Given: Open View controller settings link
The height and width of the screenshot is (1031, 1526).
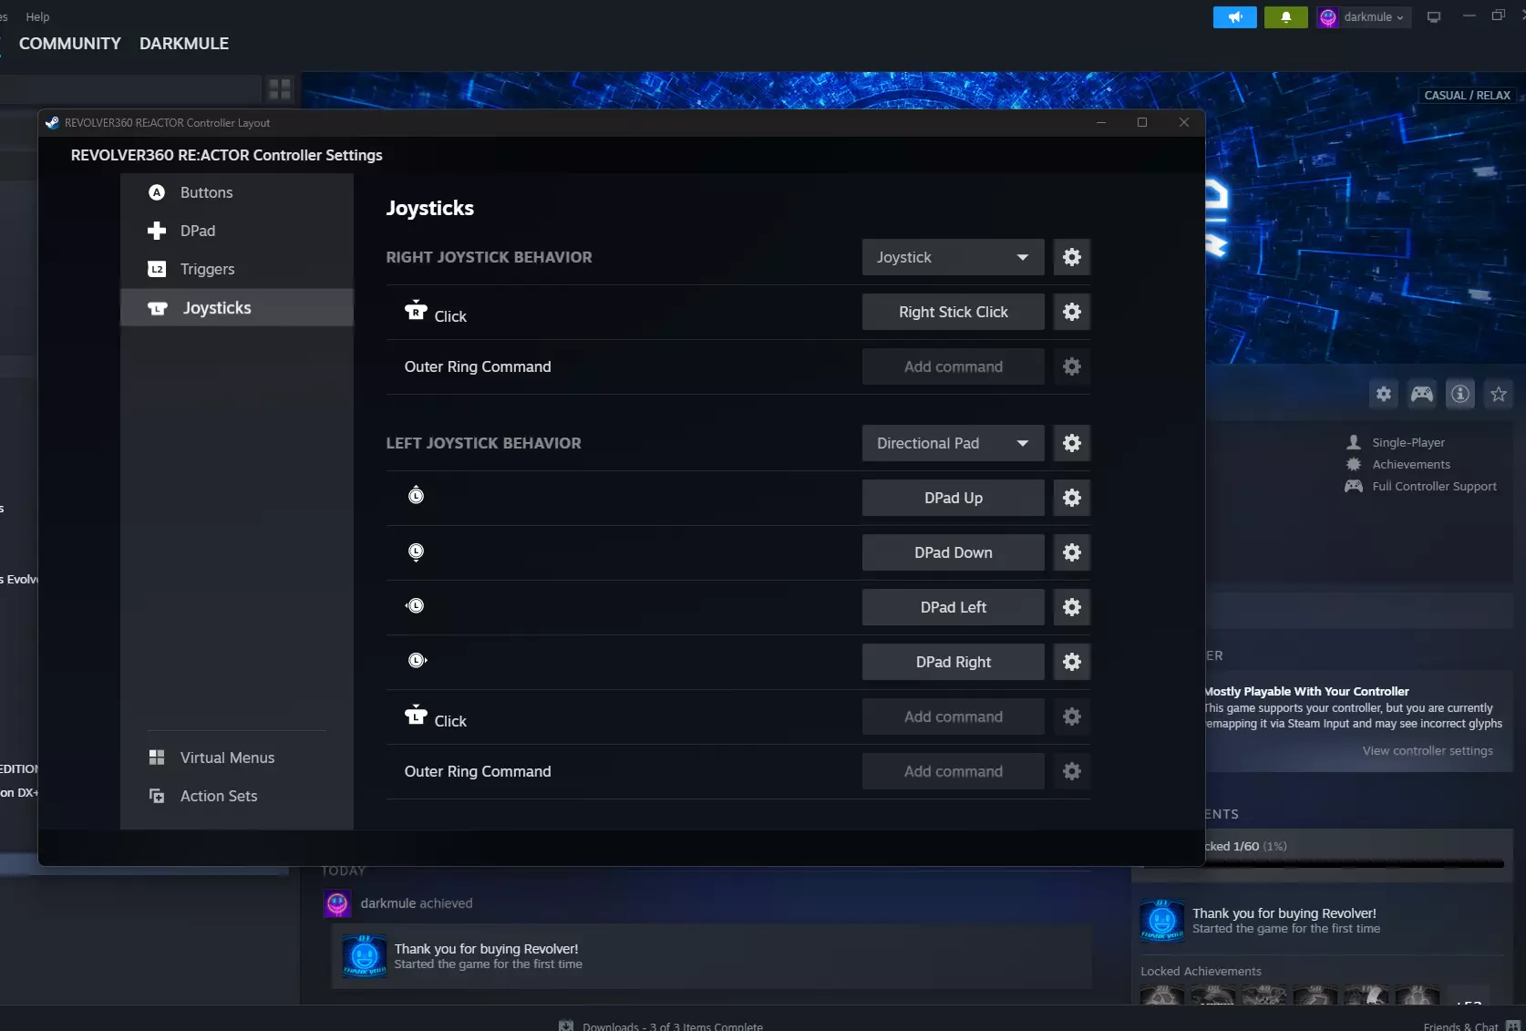Looking at the screenshot, I should (x=1428, y=751).
